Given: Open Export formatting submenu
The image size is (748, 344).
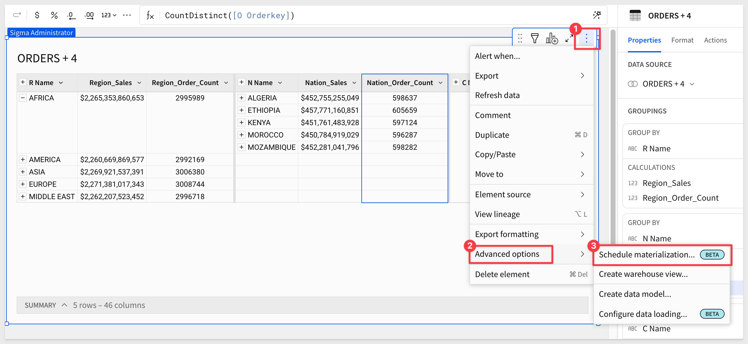Looking at the screenshot, I should (x=531, y=234).
